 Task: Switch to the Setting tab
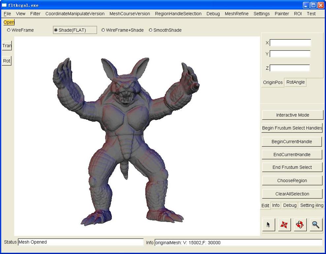307,205
